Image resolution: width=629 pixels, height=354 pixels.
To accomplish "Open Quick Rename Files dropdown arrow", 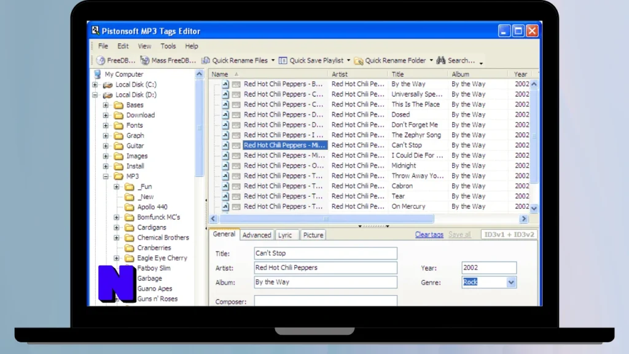I will click(x=273, y=61).
